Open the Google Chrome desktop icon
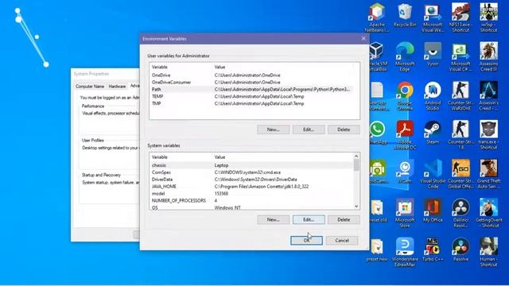 pyautogui.click(x=405, y=95)
